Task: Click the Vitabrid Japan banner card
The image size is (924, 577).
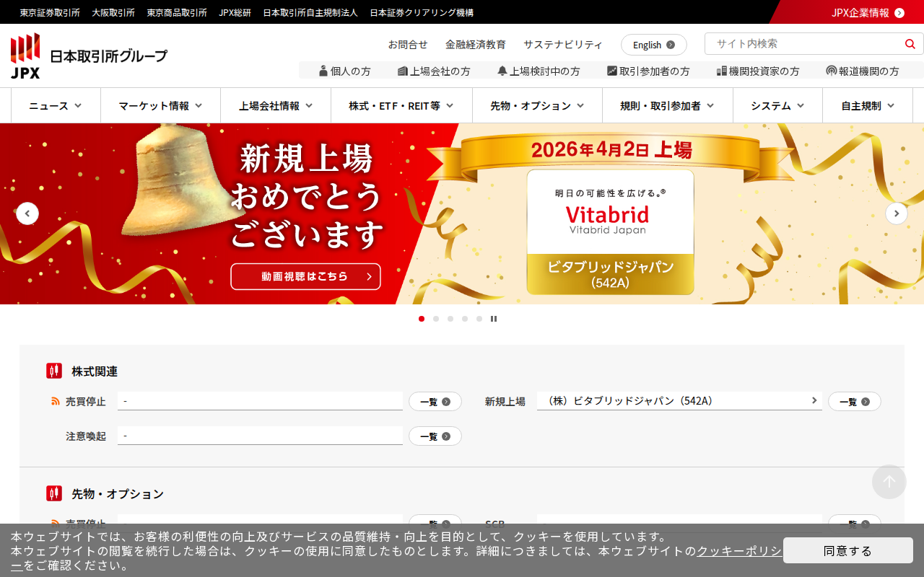Action: (x=610, y=232)
